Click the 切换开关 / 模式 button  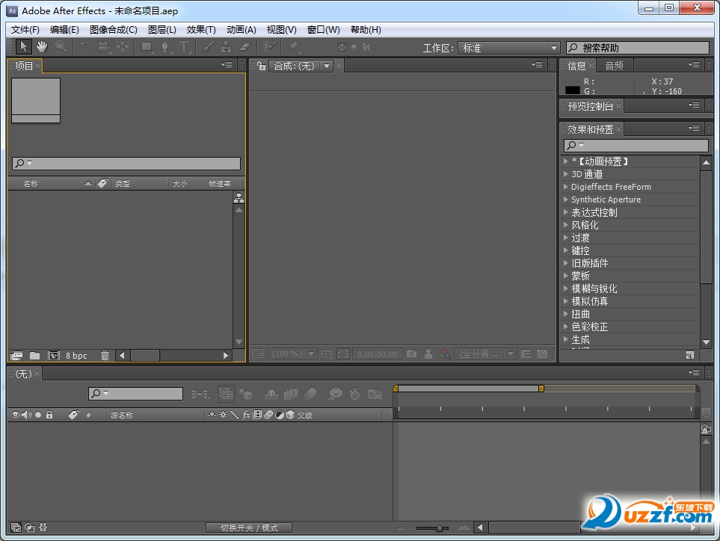click(249, 528)
